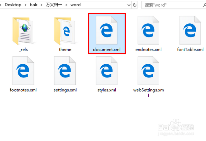Screen dimensions: 206x141
Task: Navigate to Desktop in the breadcrumb
Action: pos(13,5)
